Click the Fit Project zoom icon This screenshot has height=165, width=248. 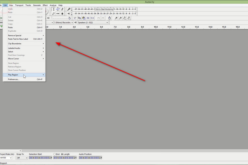pyautogui.click(x=129, y=18)
